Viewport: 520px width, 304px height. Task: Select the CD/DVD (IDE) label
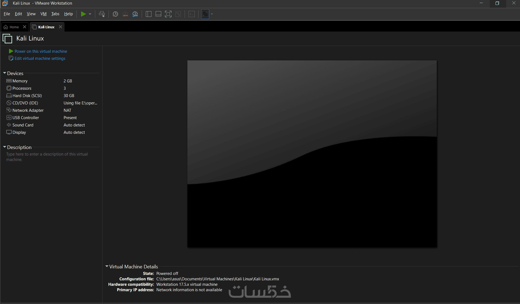tap(25, 103)
